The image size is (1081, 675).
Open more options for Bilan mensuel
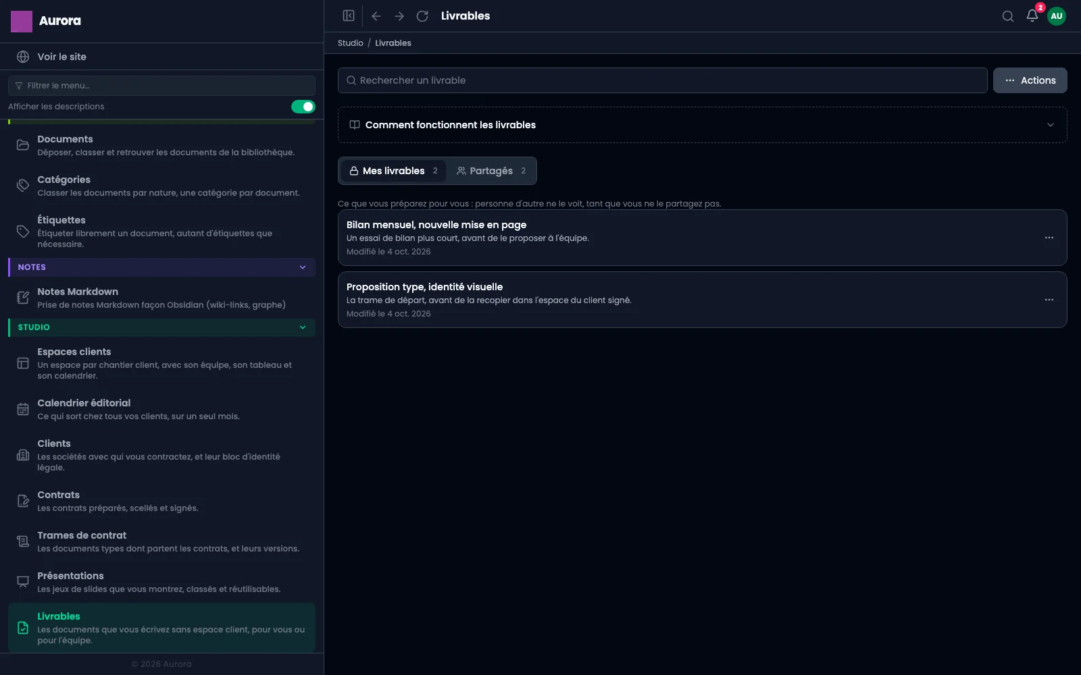1049,238
